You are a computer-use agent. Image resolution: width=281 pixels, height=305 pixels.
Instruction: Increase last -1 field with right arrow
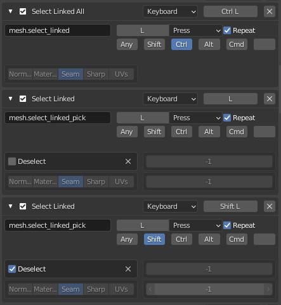point(268,289)
